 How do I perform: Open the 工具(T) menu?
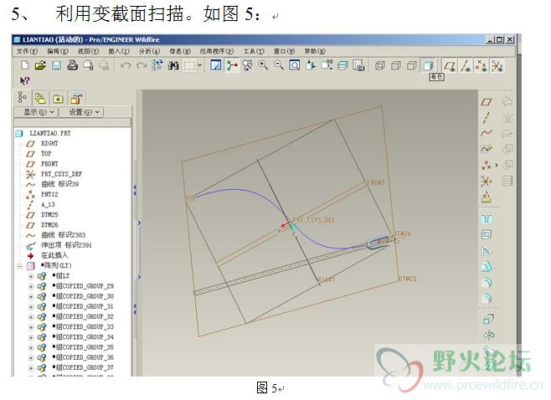point(254,51)
